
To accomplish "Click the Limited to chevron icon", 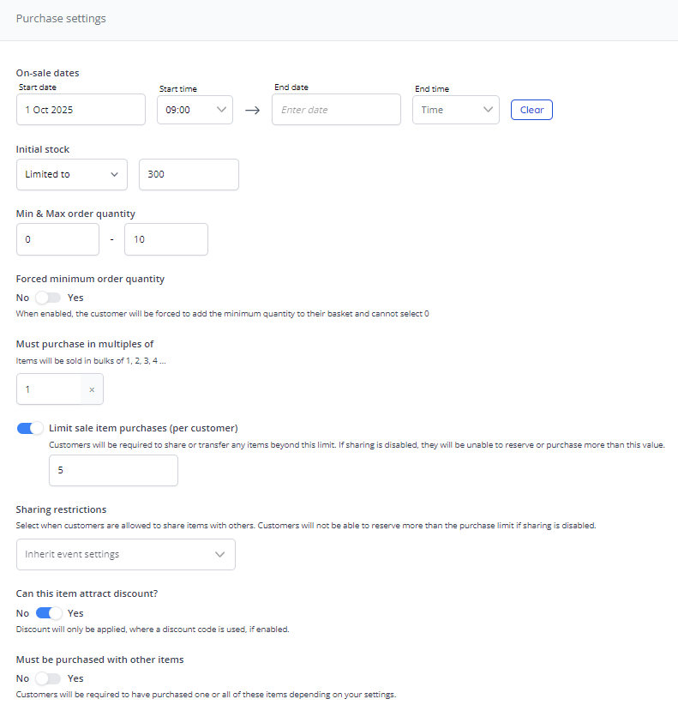I will coord(115,174).
